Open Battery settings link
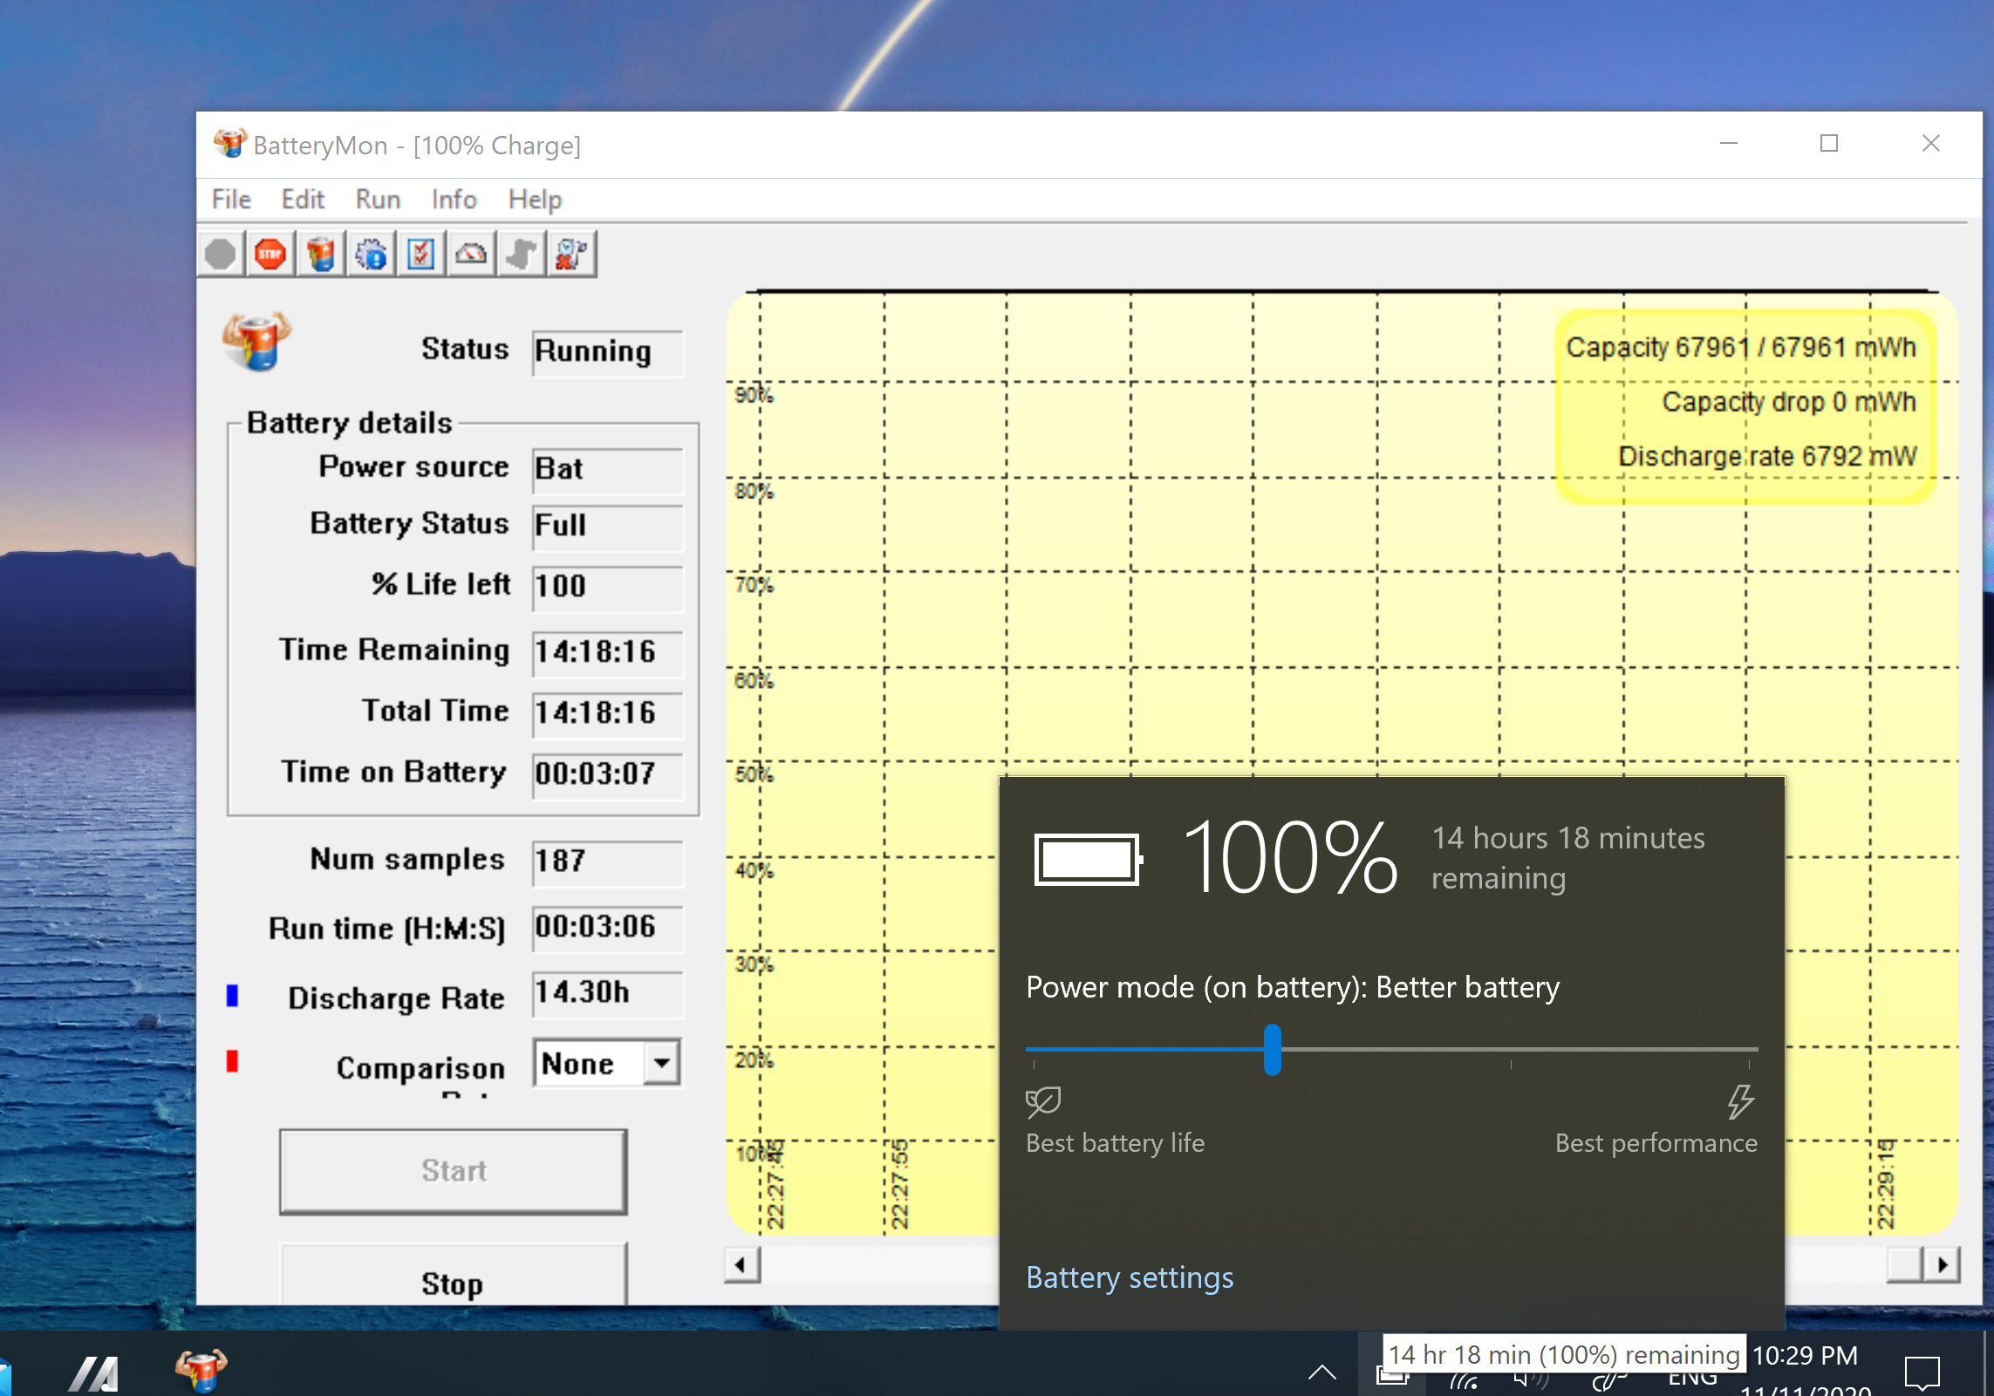This screenshot has width=1994, height=1396. coord(1130,1277)
